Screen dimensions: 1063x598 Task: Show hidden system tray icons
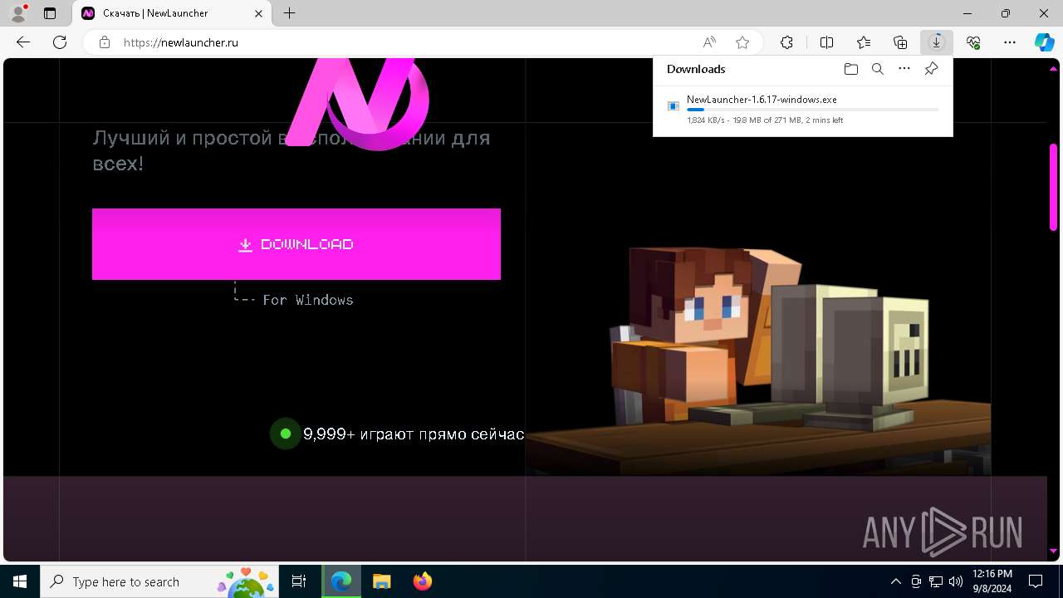point(895,581)
